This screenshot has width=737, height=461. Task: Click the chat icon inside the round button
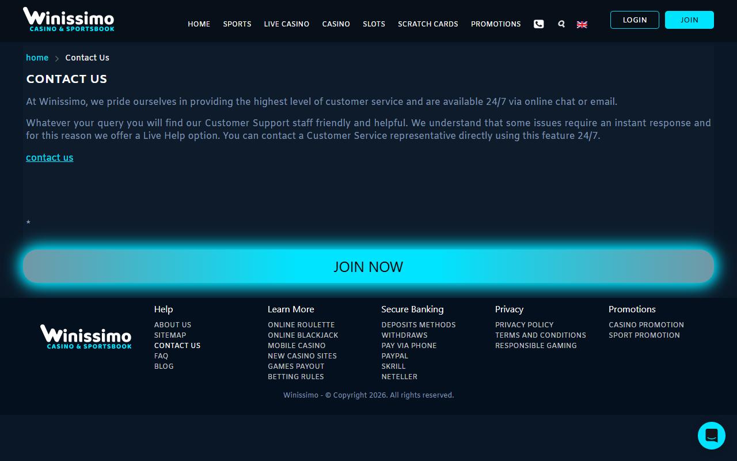pos(711,435)
